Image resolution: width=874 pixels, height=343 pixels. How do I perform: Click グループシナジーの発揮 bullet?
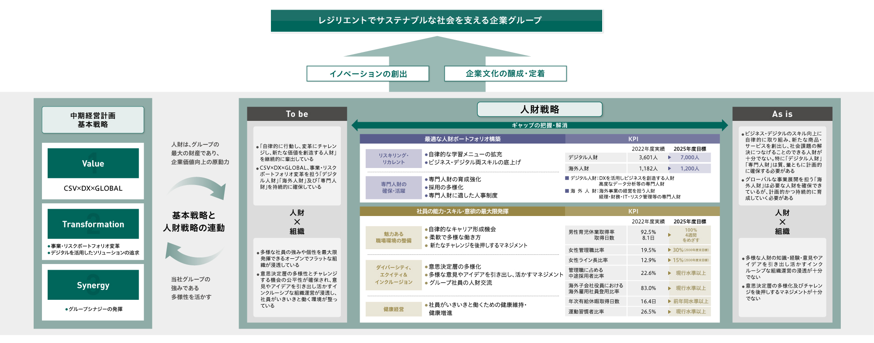[x=94, y=309]
